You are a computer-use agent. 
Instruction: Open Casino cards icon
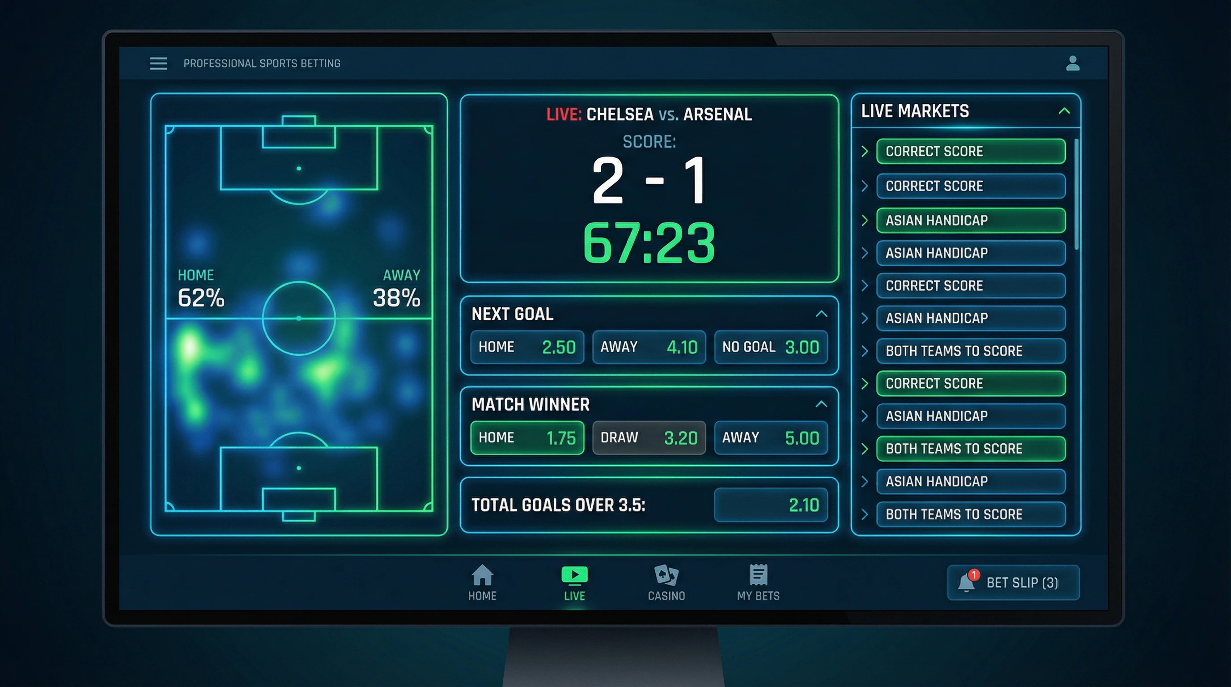click(x=666, y=575)
